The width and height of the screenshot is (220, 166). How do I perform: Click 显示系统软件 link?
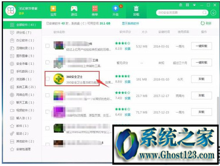pos(130,23)
